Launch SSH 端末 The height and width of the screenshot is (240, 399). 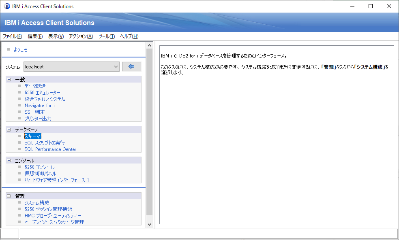[34, 112]
